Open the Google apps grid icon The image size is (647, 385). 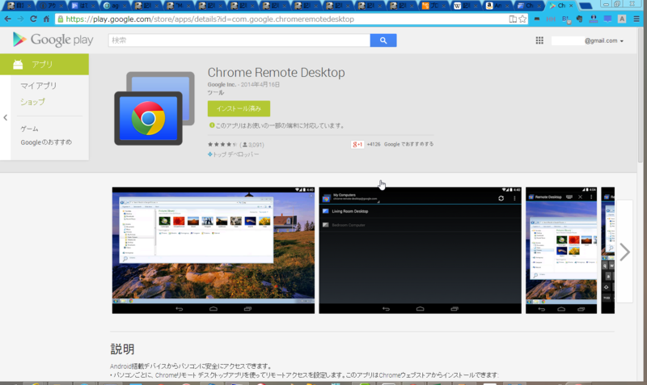tap(539, 40)
